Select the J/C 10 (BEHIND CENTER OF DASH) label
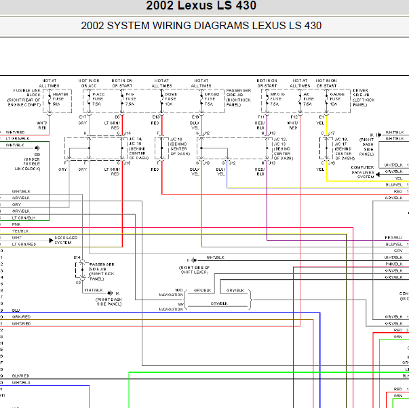 click(180, 146)
